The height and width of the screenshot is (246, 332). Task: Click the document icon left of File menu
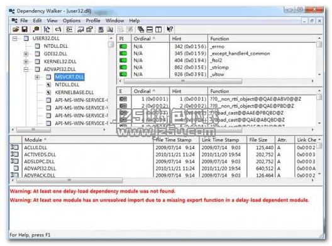(x=14, y=21)
